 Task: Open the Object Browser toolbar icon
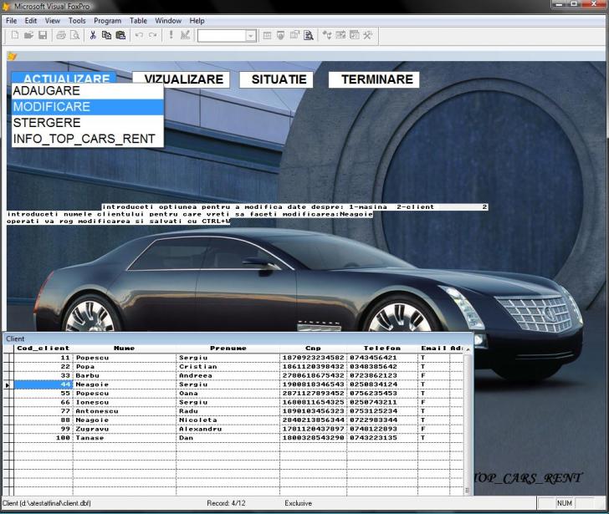(340, 35)
